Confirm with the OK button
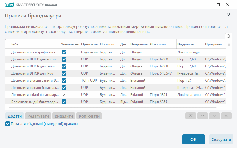Viewport: 237px width, 148px height. [194, 139]
